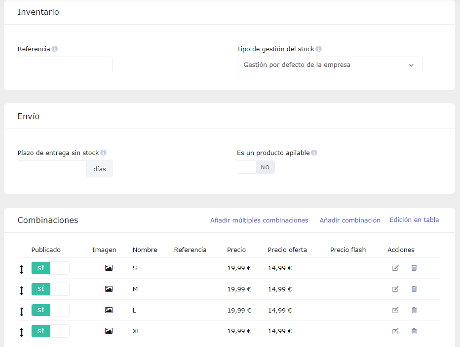Image resolution: width=460 pixels, height=347 pixels.
Task: Unpublish the L combination
Action: click(50, 310)
